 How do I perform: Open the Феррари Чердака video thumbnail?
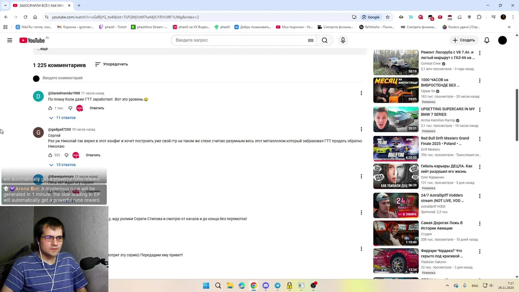pyautogui.click(x=396, y=261)
